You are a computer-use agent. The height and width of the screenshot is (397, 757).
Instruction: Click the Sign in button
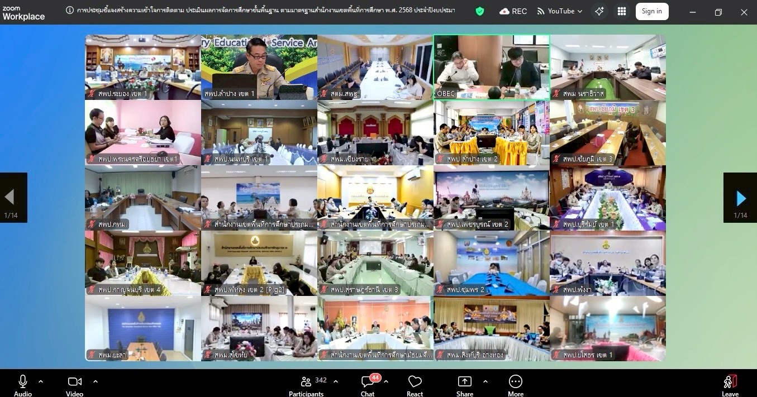point(651,11)
